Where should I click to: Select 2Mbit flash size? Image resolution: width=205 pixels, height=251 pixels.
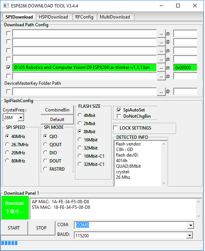86,123
